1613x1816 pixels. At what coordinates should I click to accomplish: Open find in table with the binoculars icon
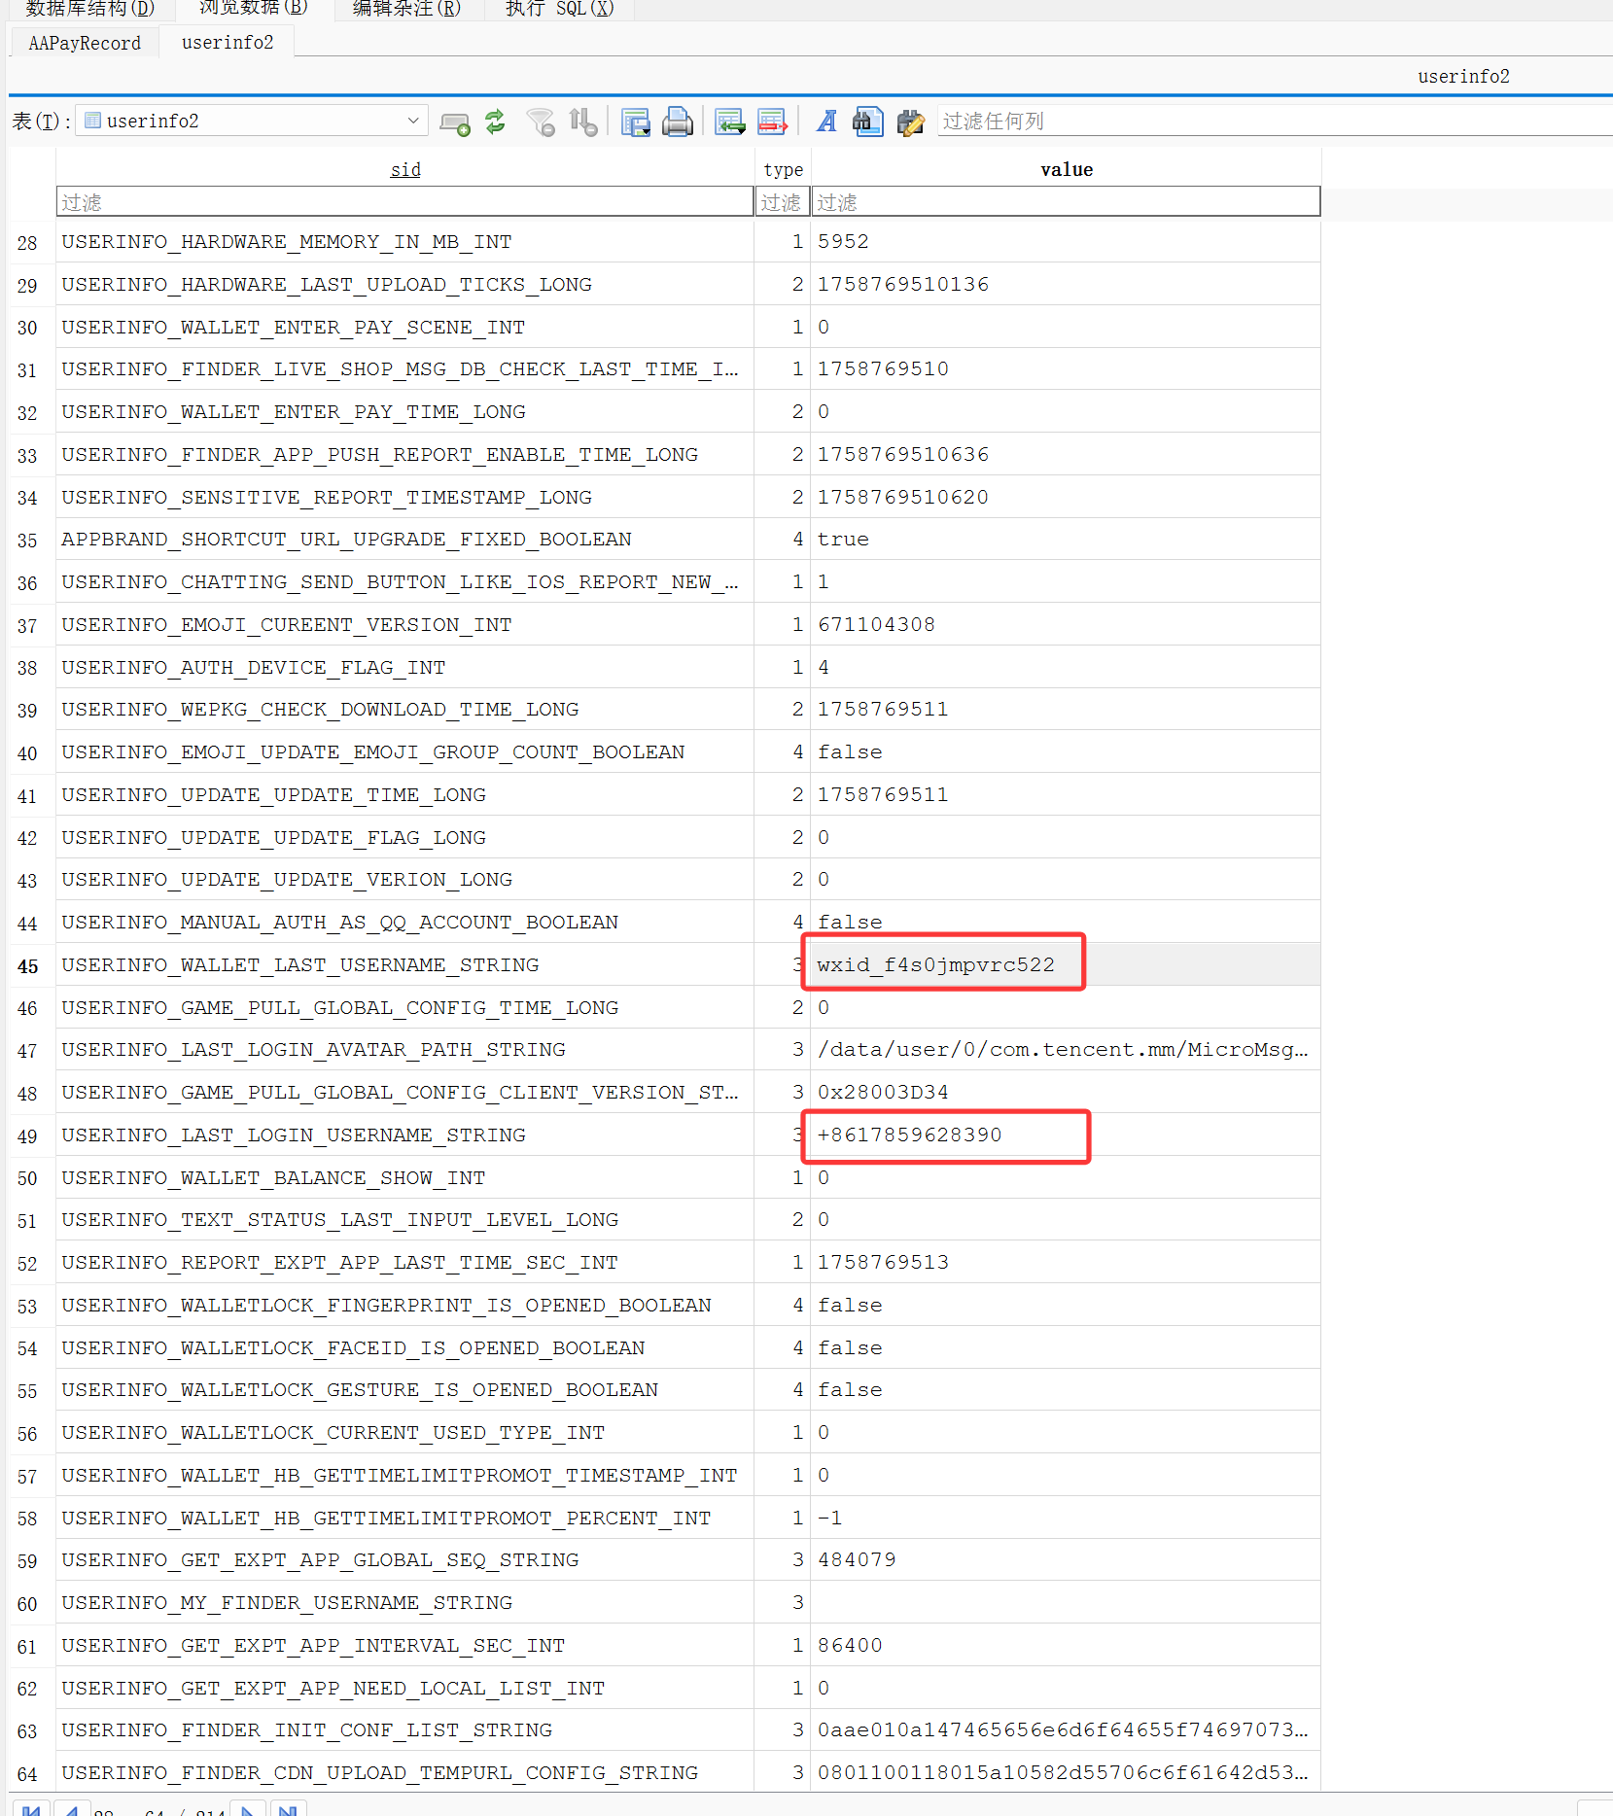(867, 122)
